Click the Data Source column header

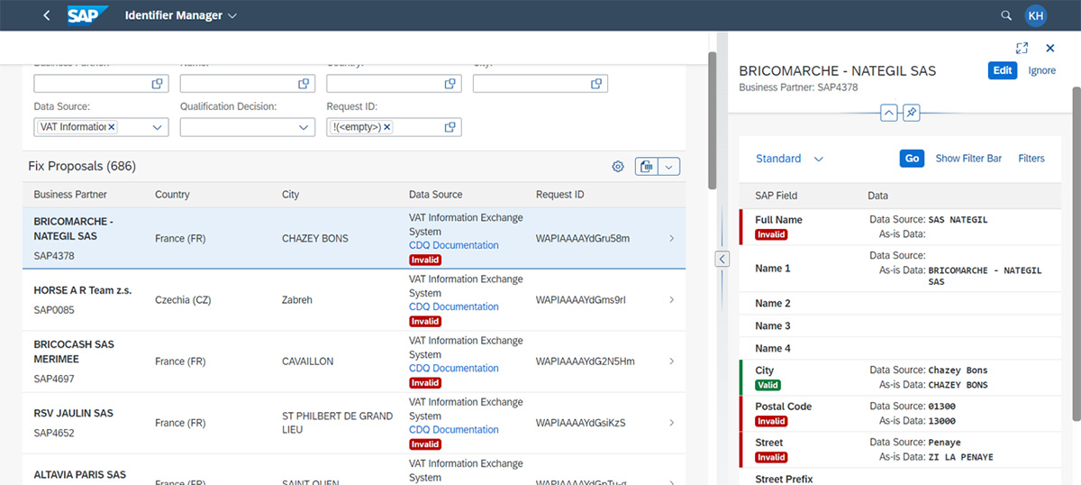(x=435, y=195)
